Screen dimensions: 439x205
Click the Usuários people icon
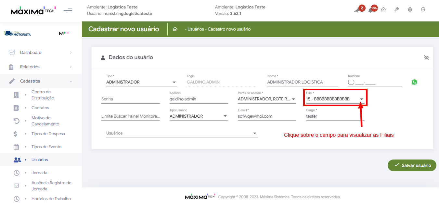point(17,160)
